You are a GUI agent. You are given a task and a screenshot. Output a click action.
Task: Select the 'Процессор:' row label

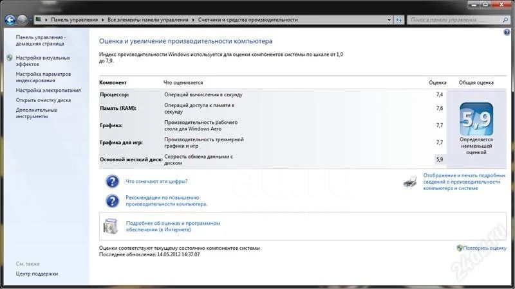[115, 94]
